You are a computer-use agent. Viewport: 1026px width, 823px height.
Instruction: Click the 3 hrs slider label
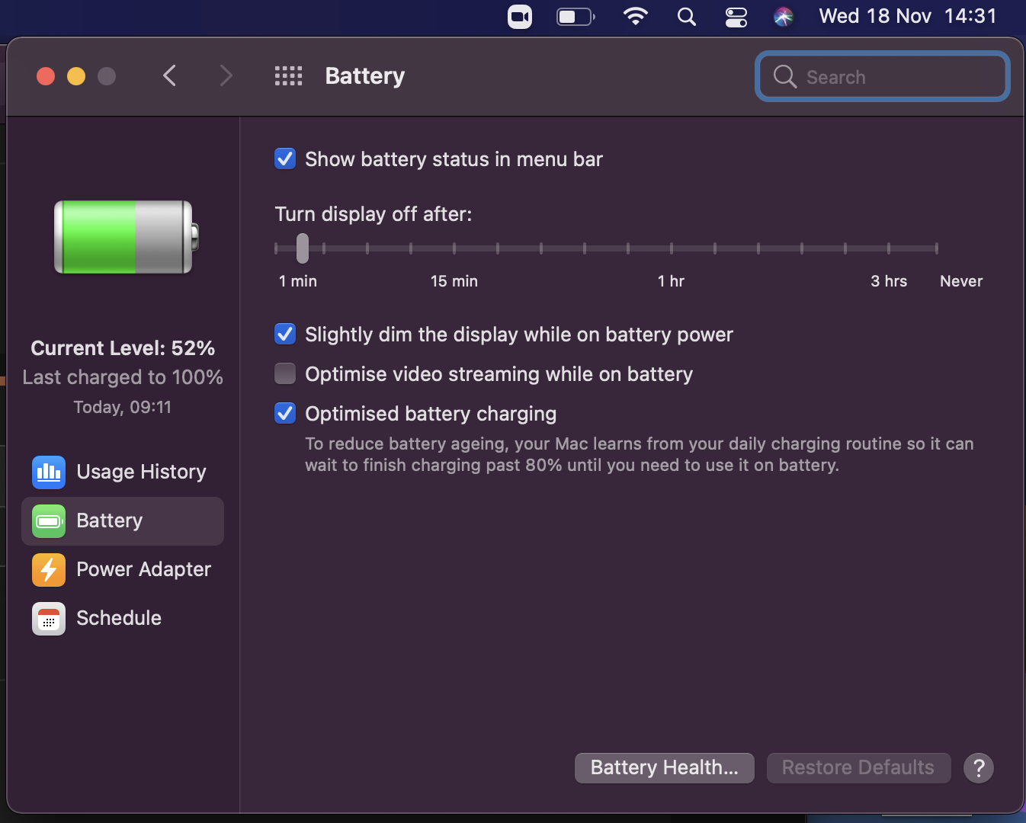(x=889, y=281)
